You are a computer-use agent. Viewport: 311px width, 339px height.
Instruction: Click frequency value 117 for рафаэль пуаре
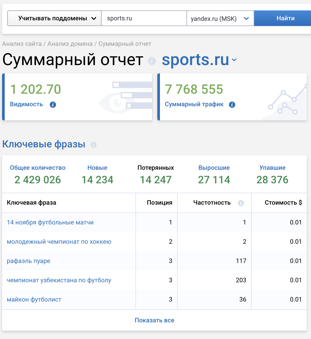coord(241,261)
